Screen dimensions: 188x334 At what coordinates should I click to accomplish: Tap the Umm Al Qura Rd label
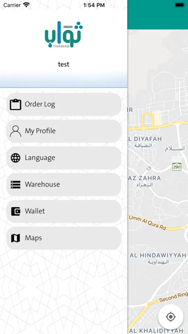[x=148, y=222]
